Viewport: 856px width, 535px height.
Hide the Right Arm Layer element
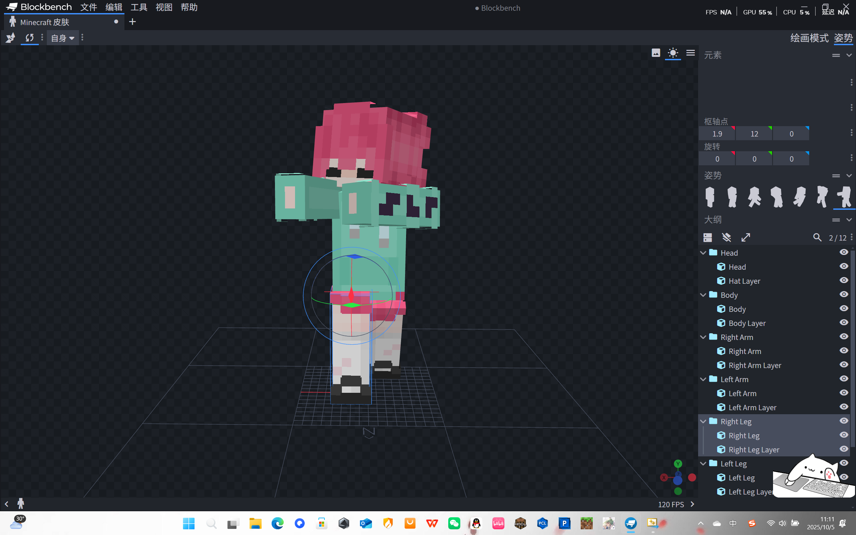tap(844, 365)
